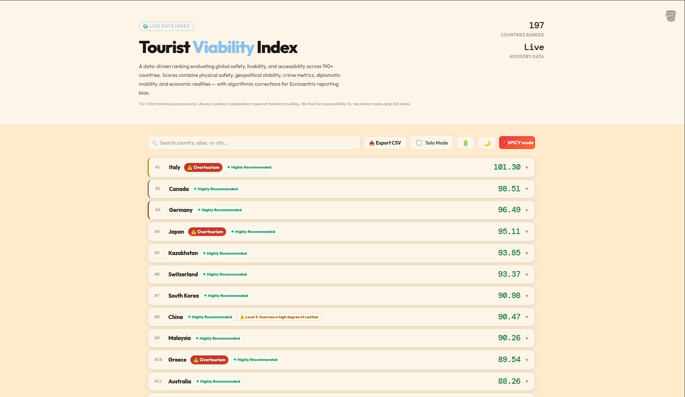Click Kazakhstan's Highly Recommended tag
The image size is (685, 397).
coord(225,254)
